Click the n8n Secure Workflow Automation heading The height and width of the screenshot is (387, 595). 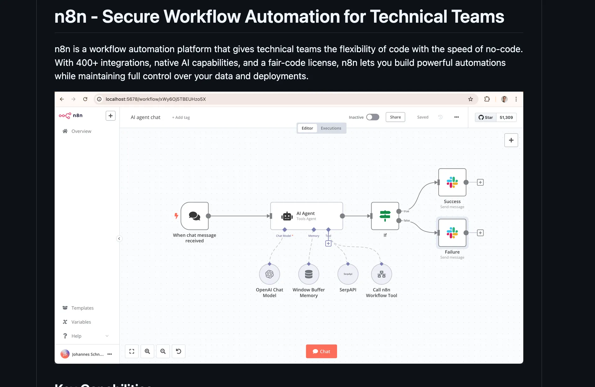(x=279, y=16)
